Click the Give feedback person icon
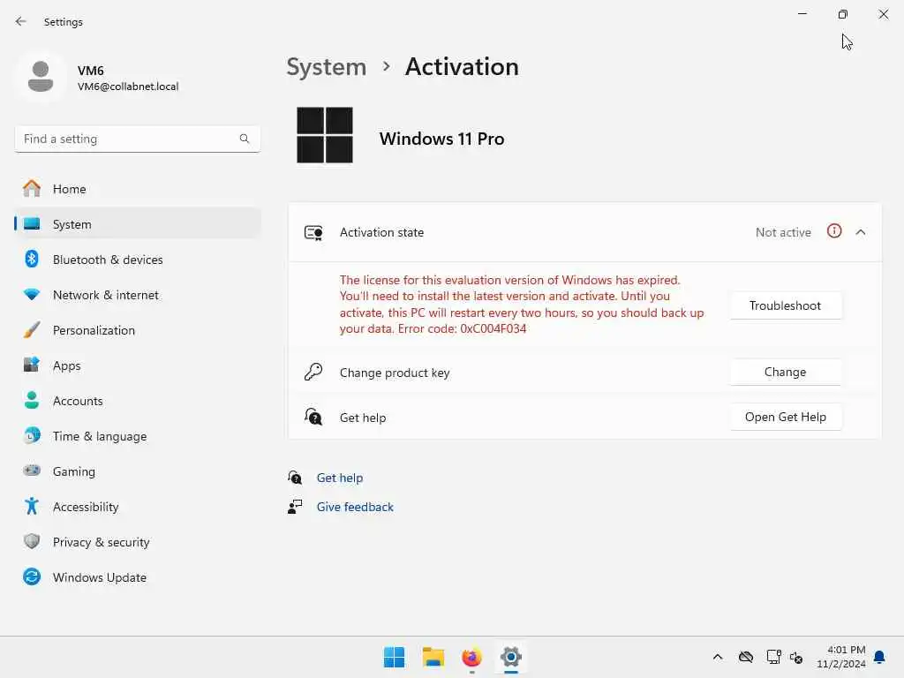 295,507
